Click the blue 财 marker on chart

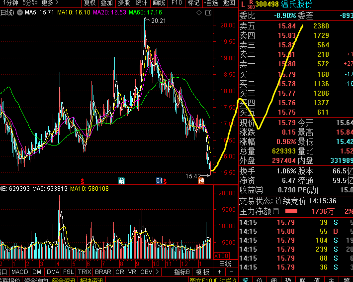[x=159, y=181]
